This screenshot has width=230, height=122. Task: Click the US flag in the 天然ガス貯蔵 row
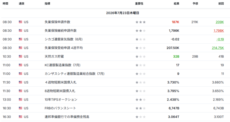[21, 57]
